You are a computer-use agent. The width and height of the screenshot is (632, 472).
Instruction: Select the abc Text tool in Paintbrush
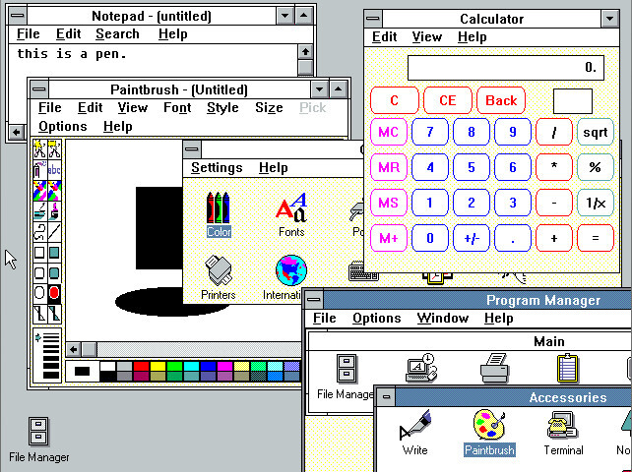[x=54, y=170]
